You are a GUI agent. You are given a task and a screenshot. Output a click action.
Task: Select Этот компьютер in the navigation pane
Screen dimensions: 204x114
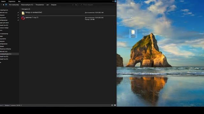pyautogui.click(x=4, y=34)
